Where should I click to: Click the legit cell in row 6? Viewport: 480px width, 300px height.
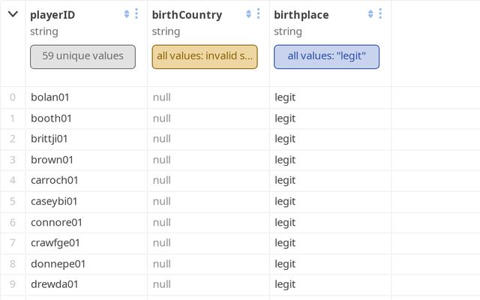(285, 222)
